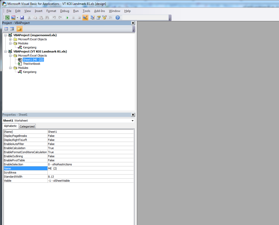Collapse Modules folder under VT KOI Landmark
The image size is (279, 225).
click(x=10, y=68)
